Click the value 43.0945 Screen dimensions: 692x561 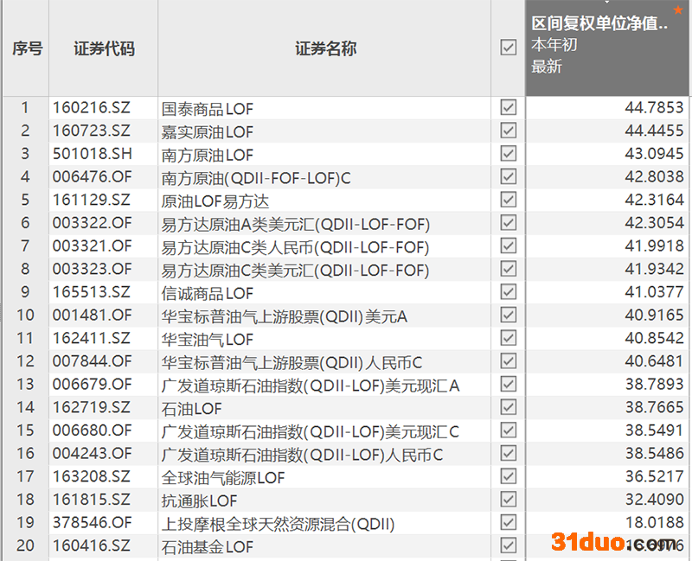[654, 154]
